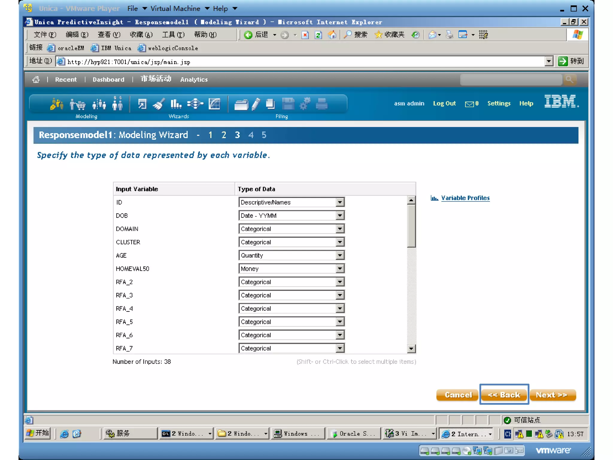
Task: Click the paintbrush wizard icon
Action: coord(158,104)
